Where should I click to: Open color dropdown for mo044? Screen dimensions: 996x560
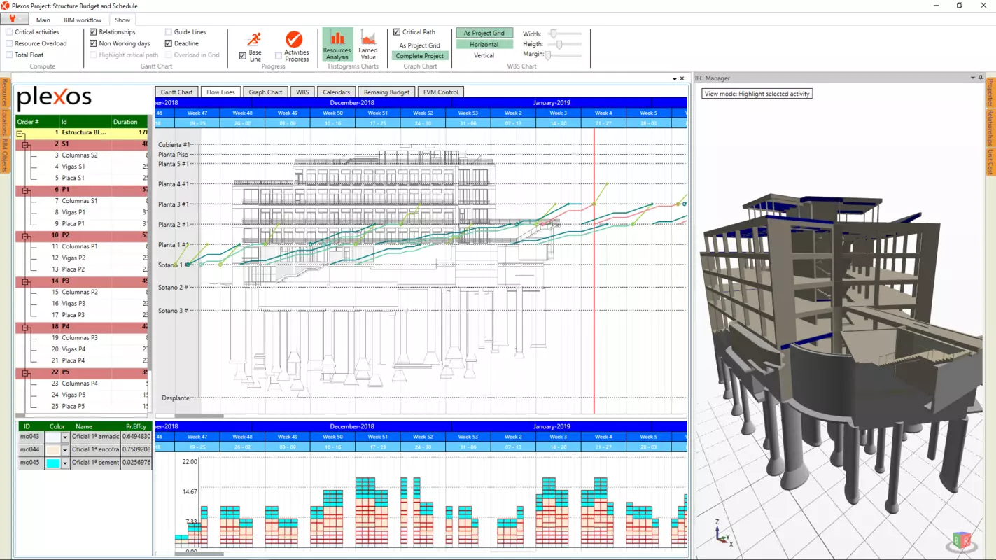[65, 450]
